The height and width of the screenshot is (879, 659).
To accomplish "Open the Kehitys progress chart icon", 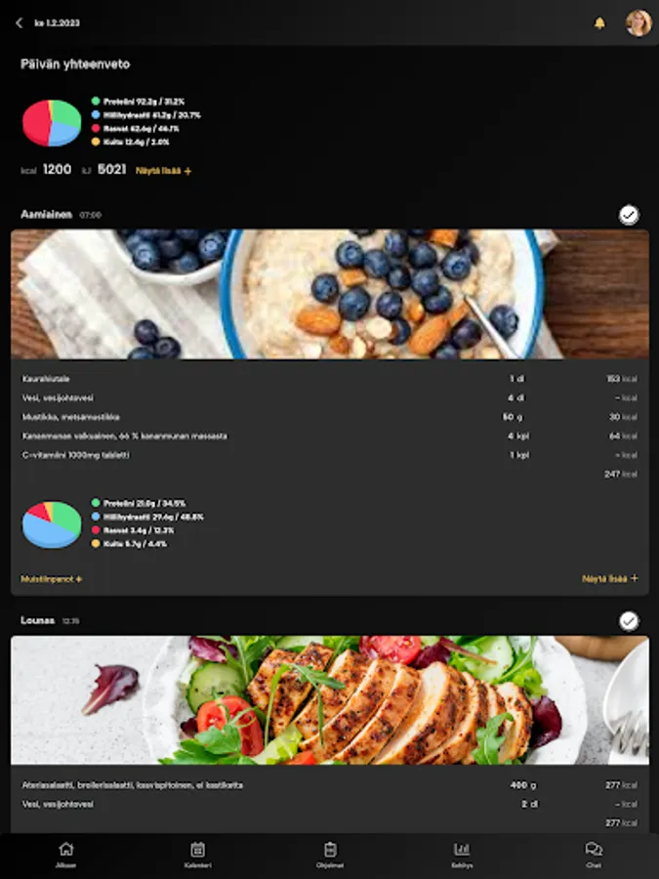I will click(x=462, y=850).
